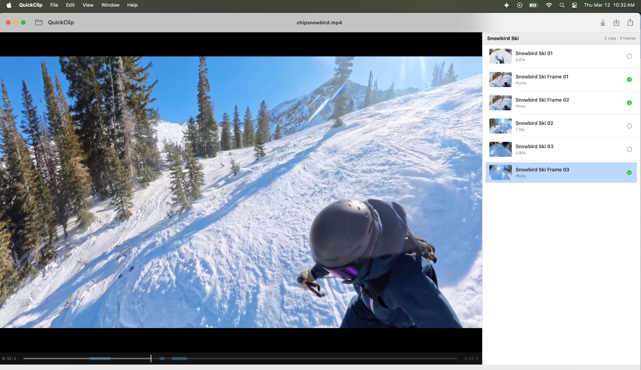Click the white playhead marker on the timeline
This screenshot has height=370, width=641.
tap(151, 359)
